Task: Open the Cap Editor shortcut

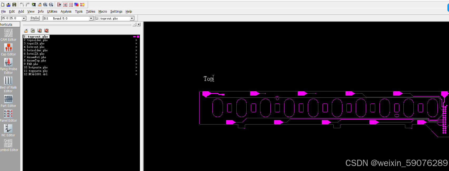Action: point(8,50)
